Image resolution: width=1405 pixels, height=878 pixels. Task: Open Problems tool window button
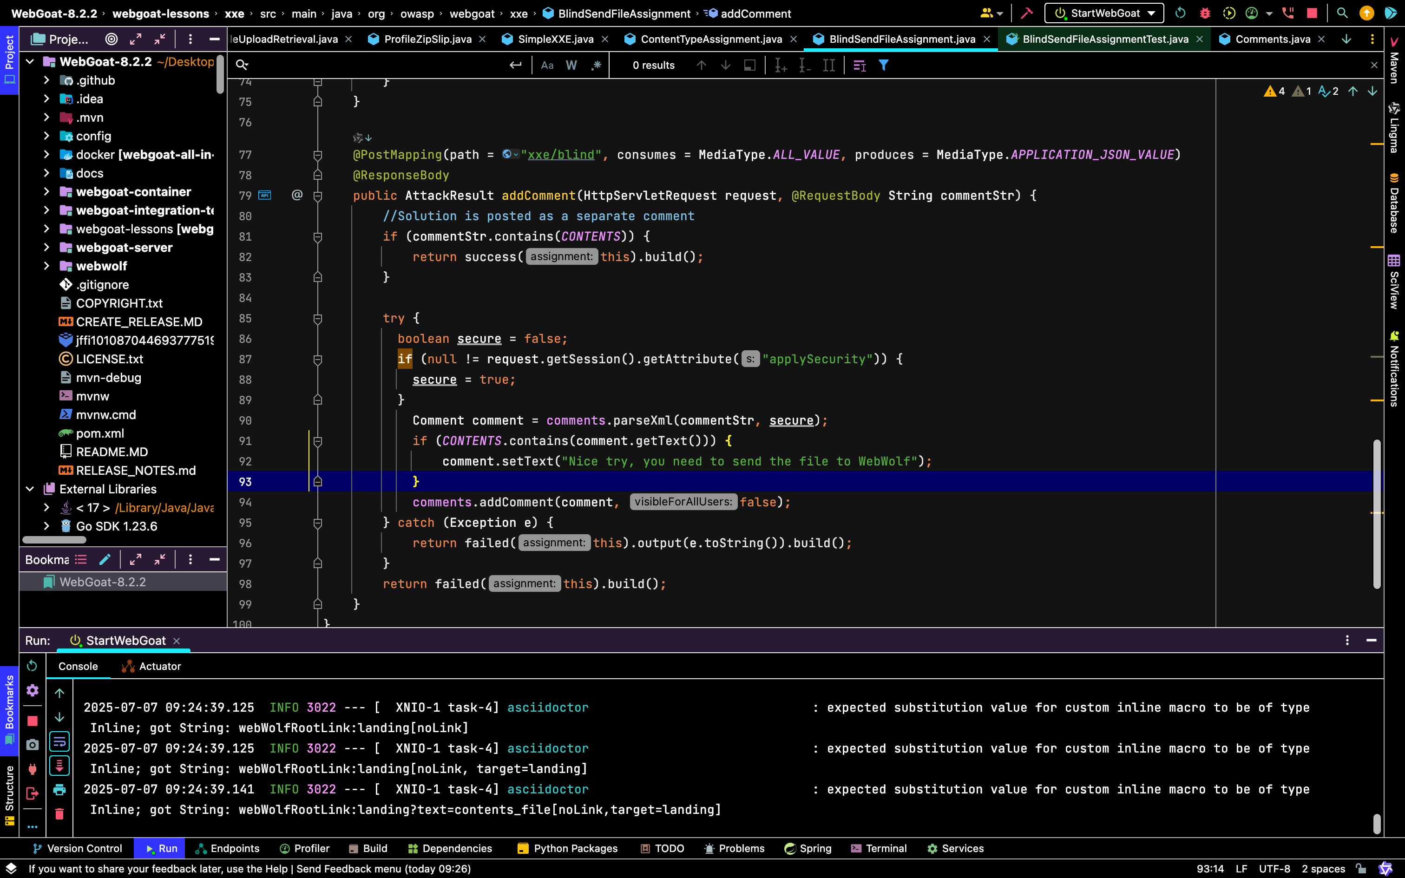pyautogui.click(x=734, y=848)
